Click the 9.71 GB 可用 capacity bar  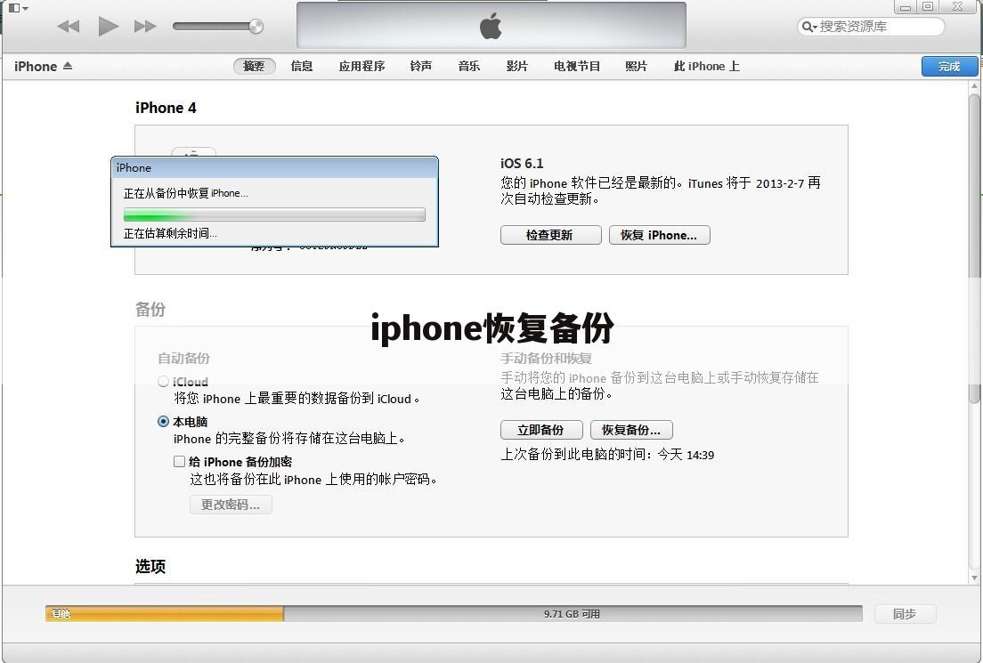[x=572, y=614]
